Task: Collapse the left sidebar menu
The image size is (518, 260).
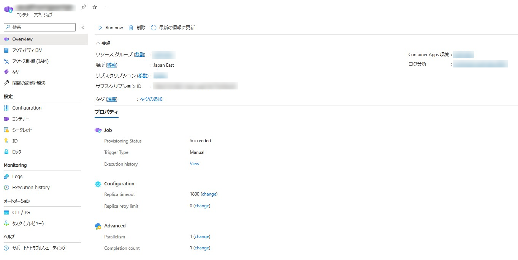Action: [x=82, y=27]
